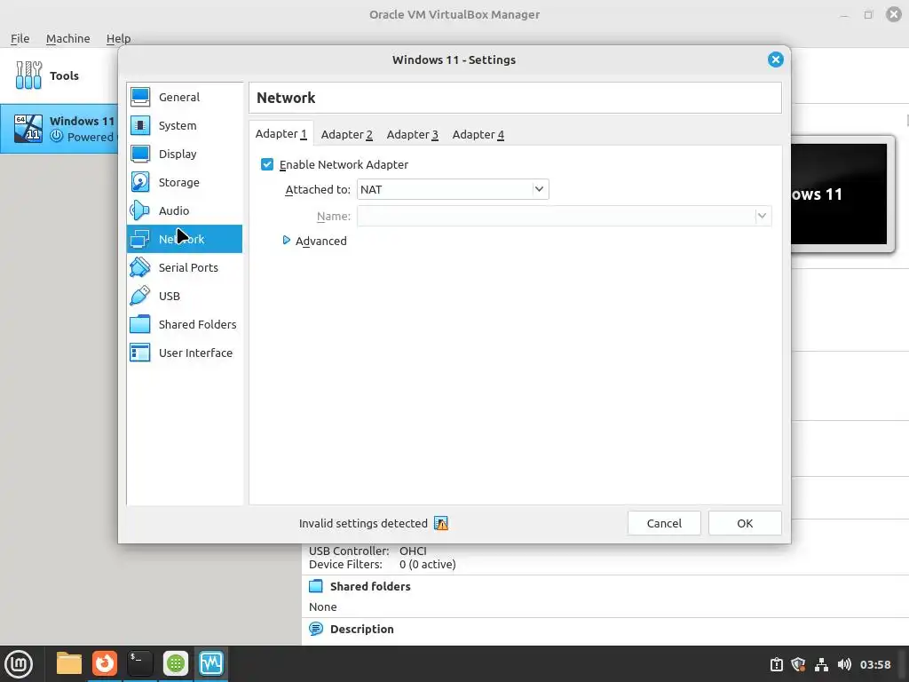Screen dimensions: 909x682
Task: Launch Firefox from the taskbar
Action: pyautogui.click(x=105, y=663)
